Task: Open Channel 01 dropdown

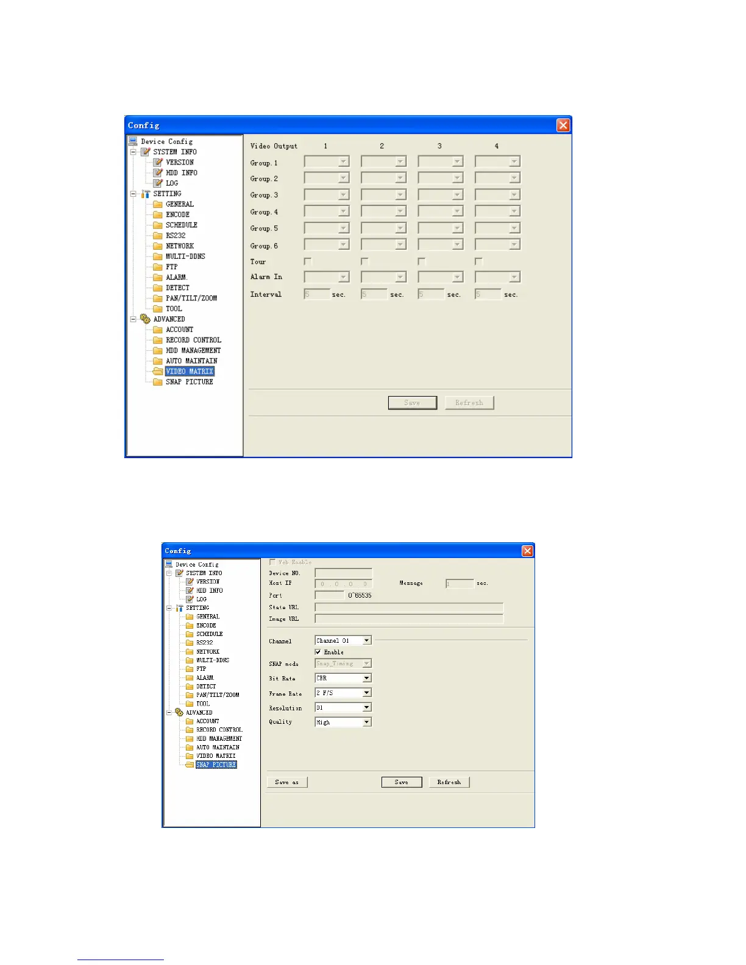Action: [367, 640]
